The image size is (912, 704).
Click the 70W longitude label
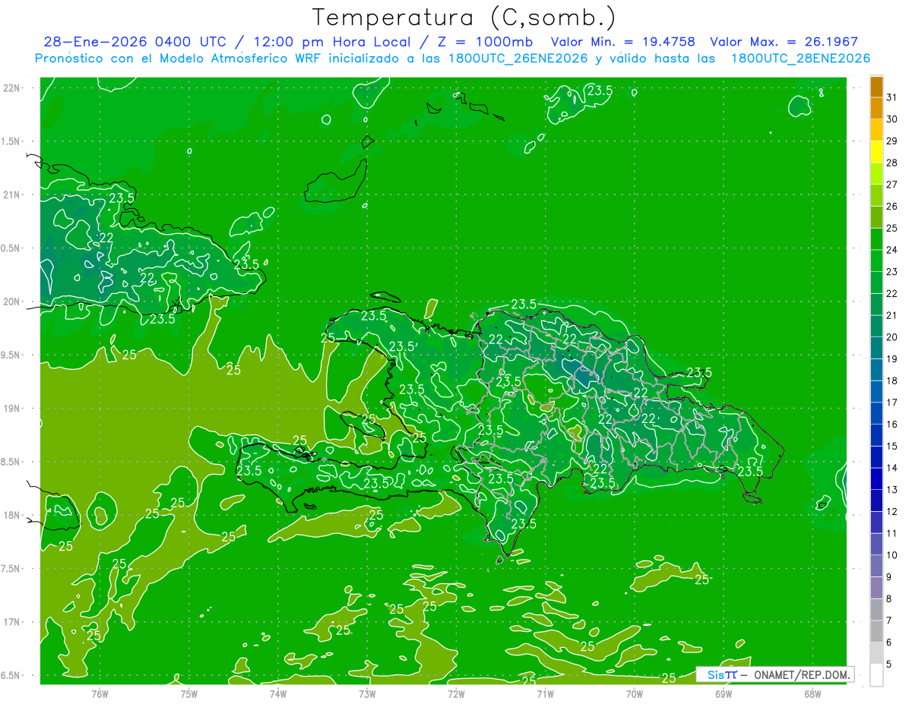coord(635,693)
